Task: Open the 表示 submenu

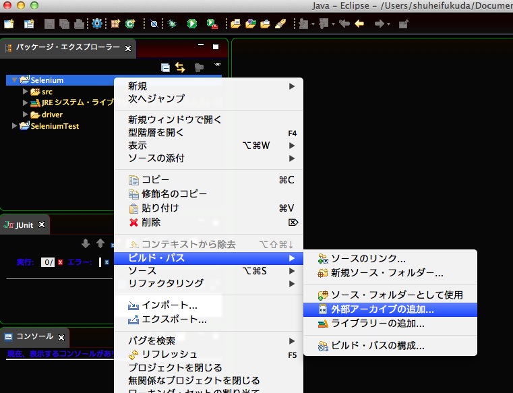Action: (x=208, y=146)
